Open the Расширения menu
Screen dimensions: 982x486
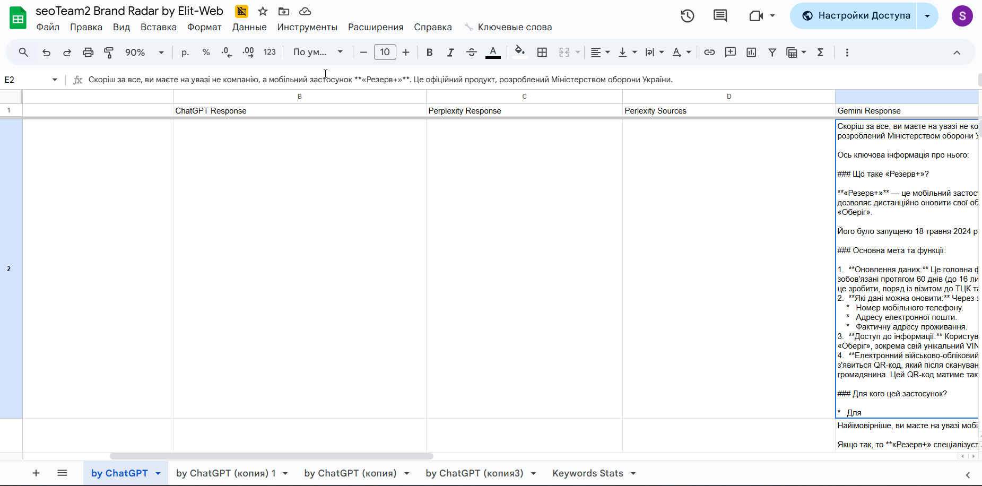pyautogui.click(x=376, y=27)
